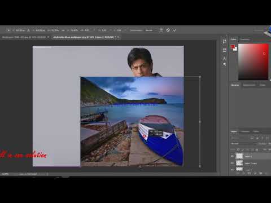Click the Layer 1 copy name
This screenshot has height=203, width=271.
(251, 164)
